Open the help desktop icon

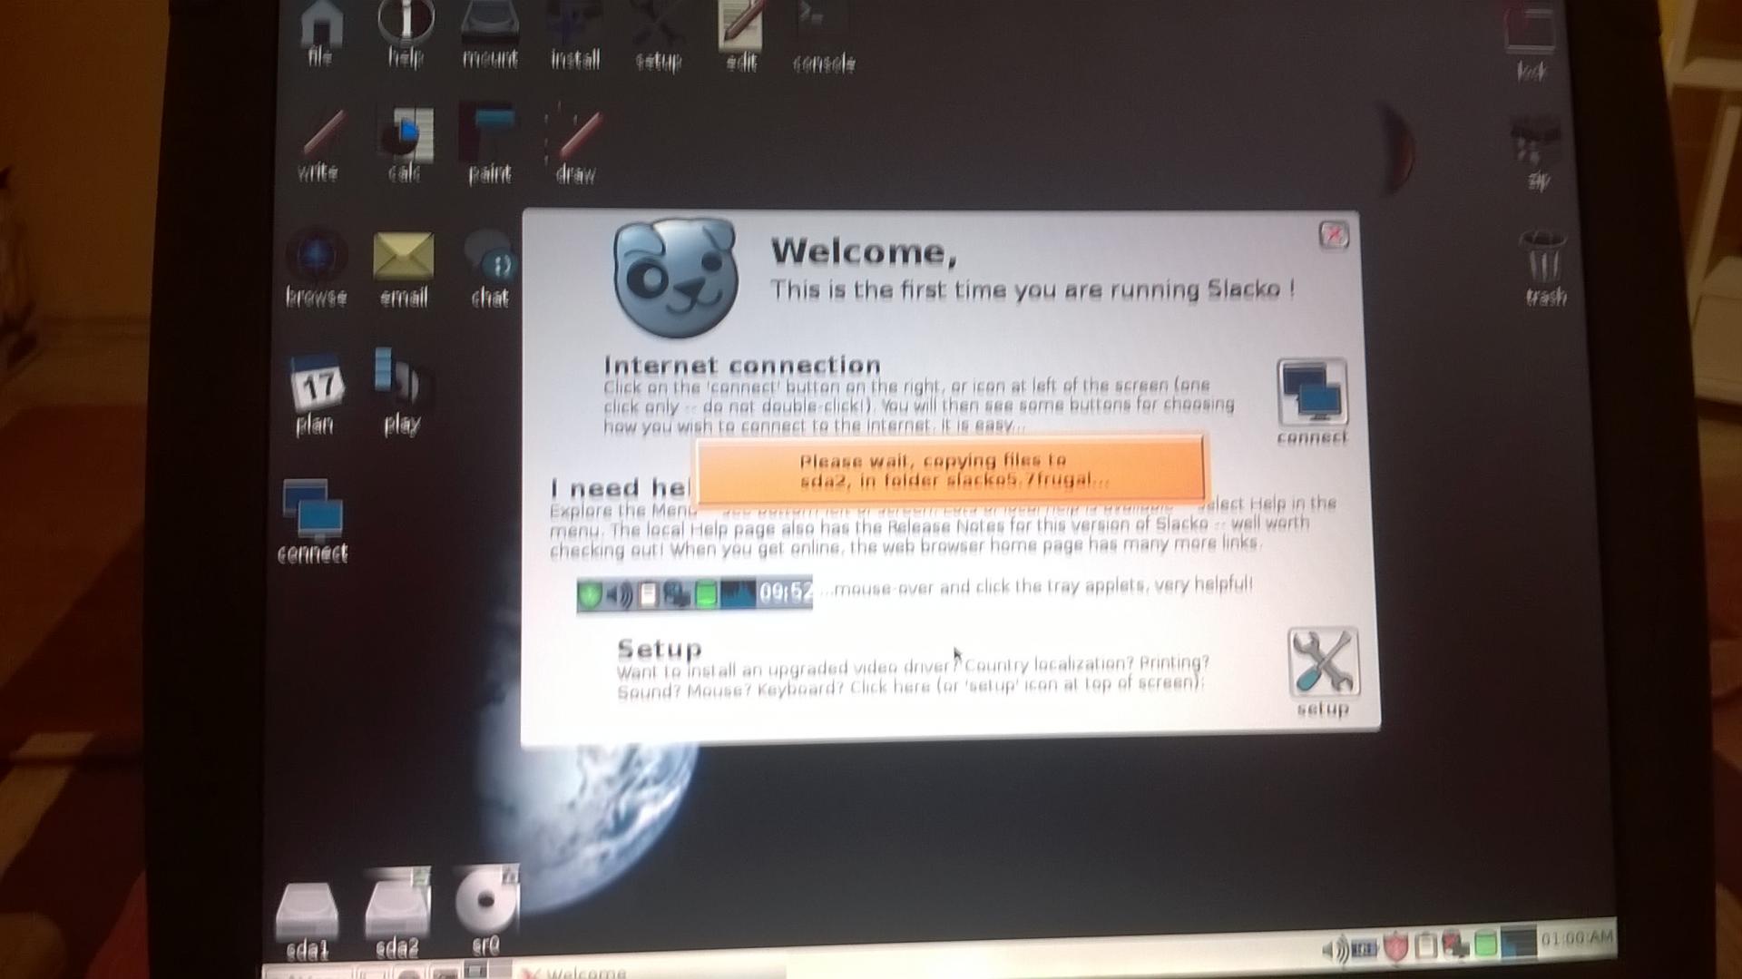(x=406, y=33)
